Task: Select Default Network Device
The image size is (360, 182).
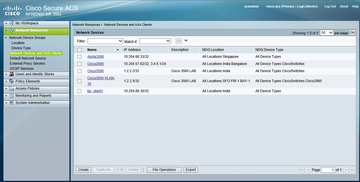Action: pos(28,58)
